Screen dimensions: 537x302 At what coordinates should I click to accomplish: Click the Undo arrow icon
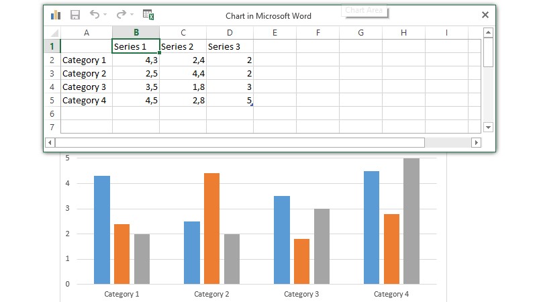tap(95, 15)
